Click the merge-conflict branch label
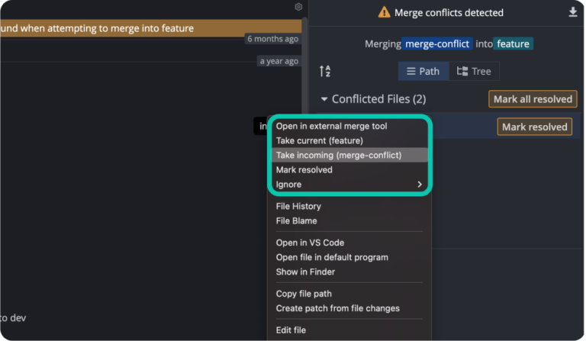This screenshot has width=586, height=341. click(438, 44)
